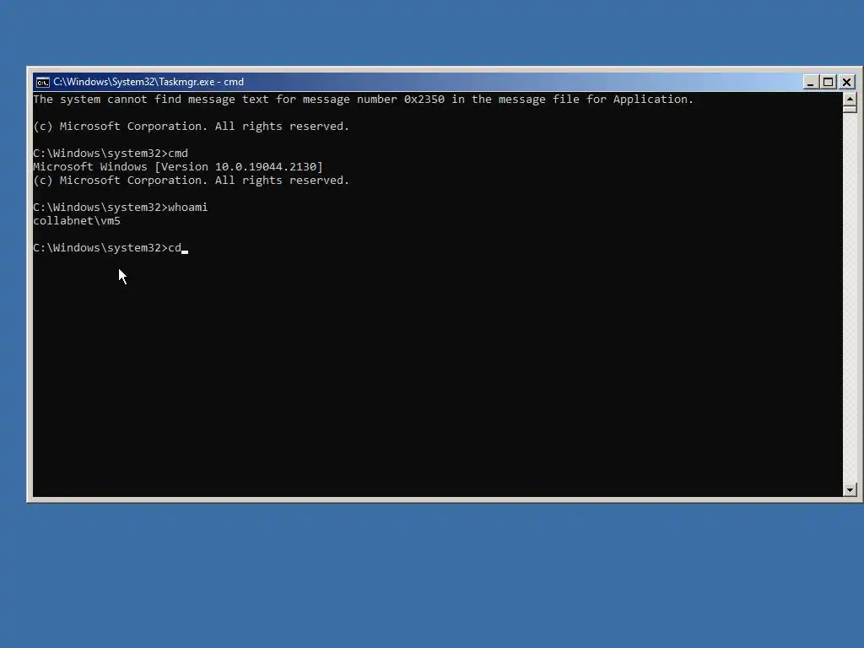Minimize the Taskmgr.exe cmd window
Viewport: 864px width, 648px height.
pyautogui.click(x=809, y=82)
